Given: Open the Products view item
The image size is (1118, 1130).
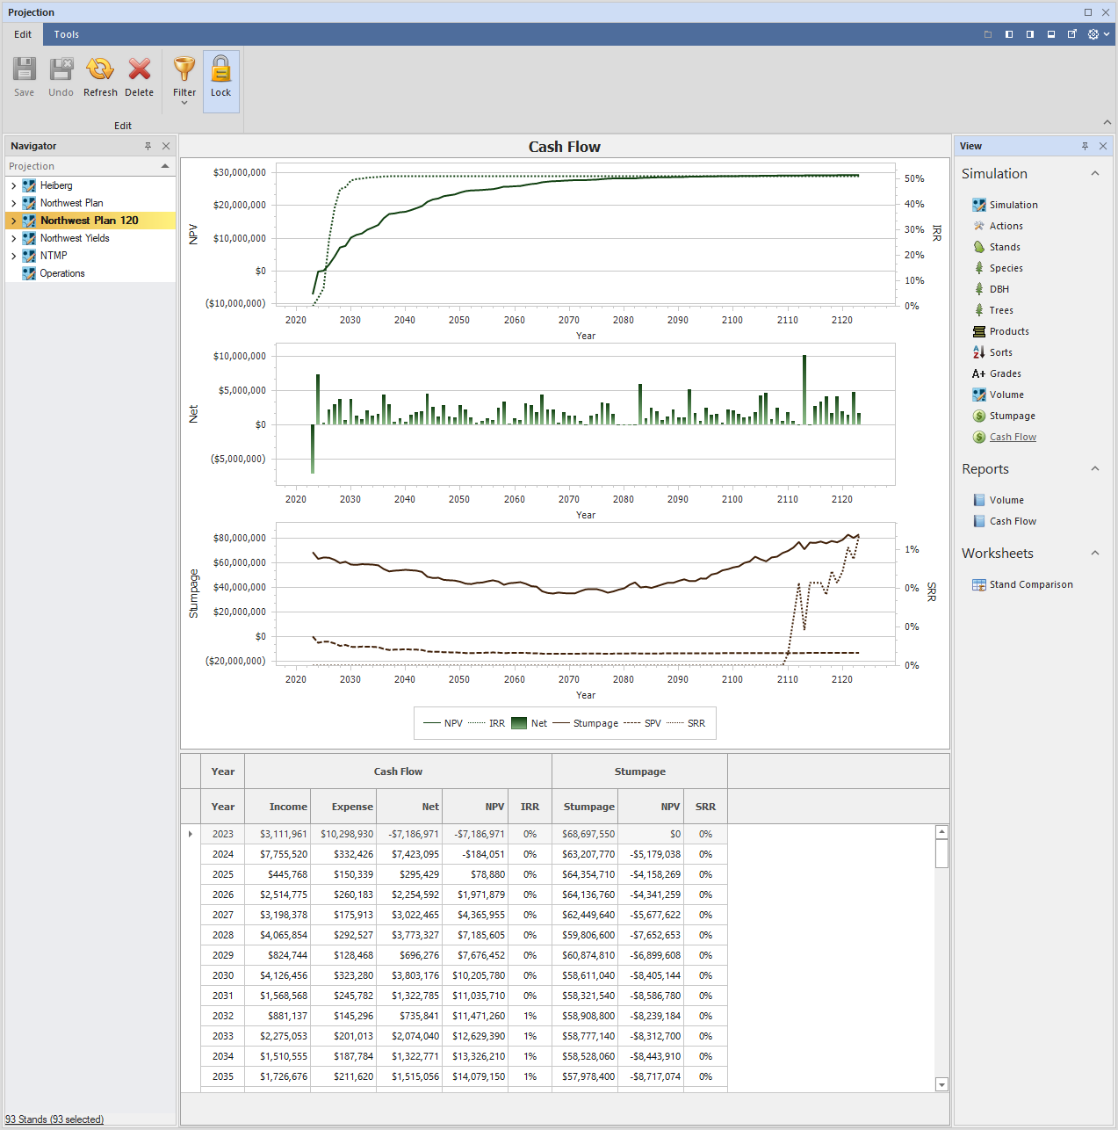Looking at the screenshot, I should point(1009,331).
